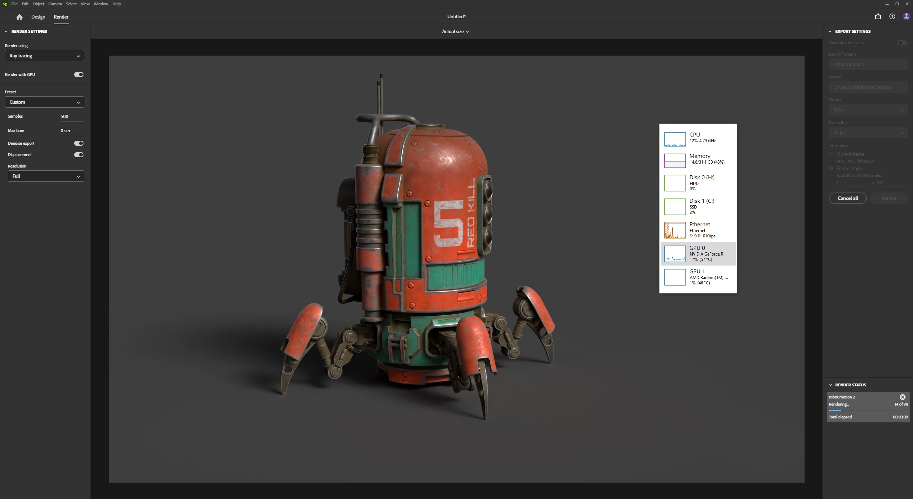Open the Actual size zoom selector

pos(455,31)
